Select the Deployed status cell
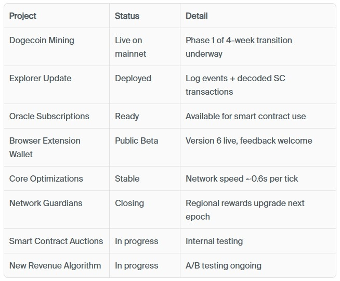Image resolution: width=340 pixels, height=281 pixels. point(133,78)
